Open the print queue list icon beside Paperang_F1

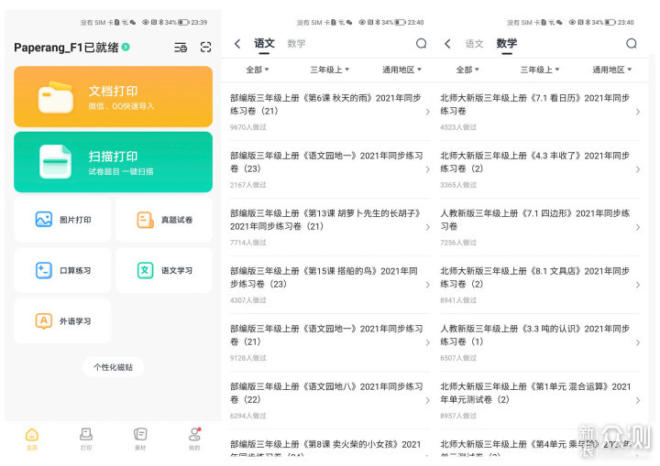181,47
